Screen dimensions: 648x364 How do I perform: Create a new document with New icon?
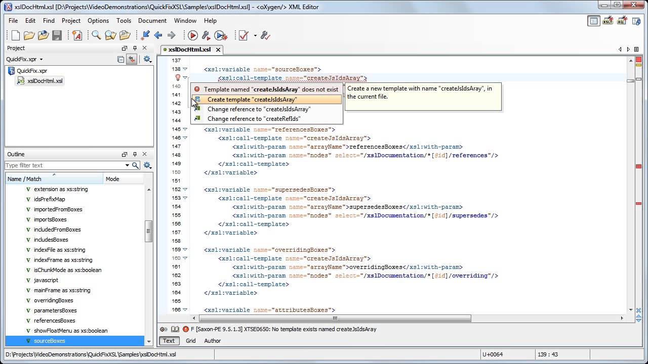[15, 35]
